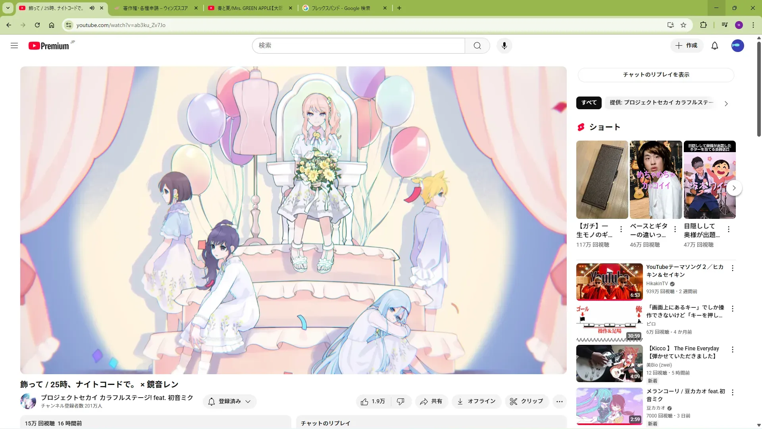762x429 pixels.
Task: Show next Shorts with carousel arrow
Action: pos(734,188)
